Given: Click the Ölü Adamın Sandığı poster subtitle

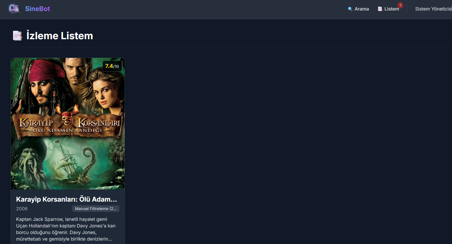Looking at the screenshot, I should click(x=67, y=131).
